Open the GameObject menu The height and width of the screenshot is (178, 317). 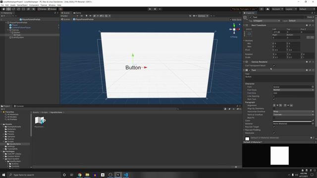click(22, 5)
